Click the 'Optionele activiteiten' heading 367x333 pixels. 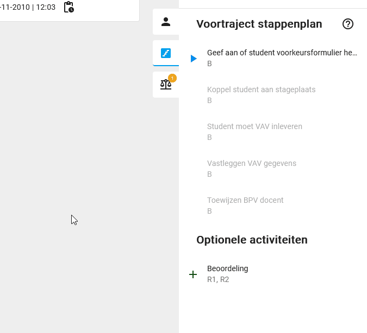(252, 240)
